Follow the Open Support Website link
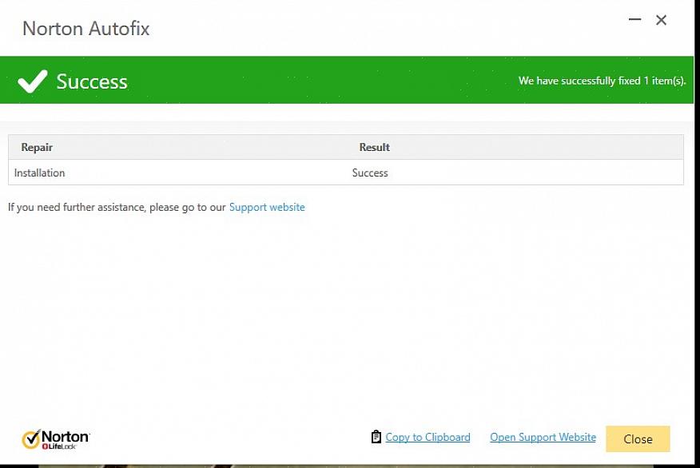 coord(543,437)
